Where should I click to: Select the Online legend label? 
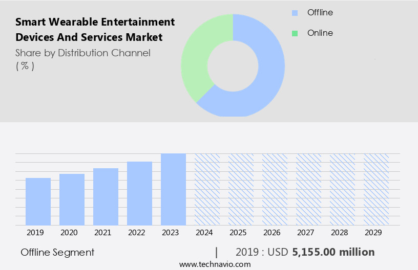[x=320, y=33]
